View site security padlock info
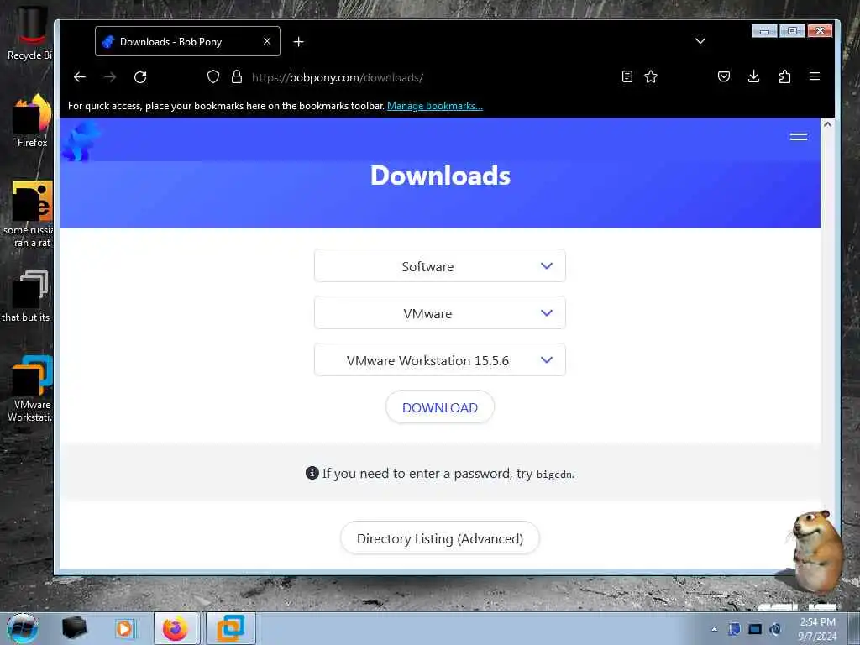 [236, 76]
